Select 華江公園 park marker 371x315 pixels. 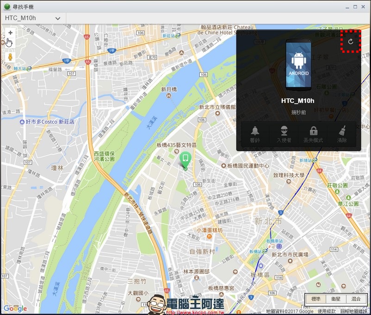(x=348, y=197)
